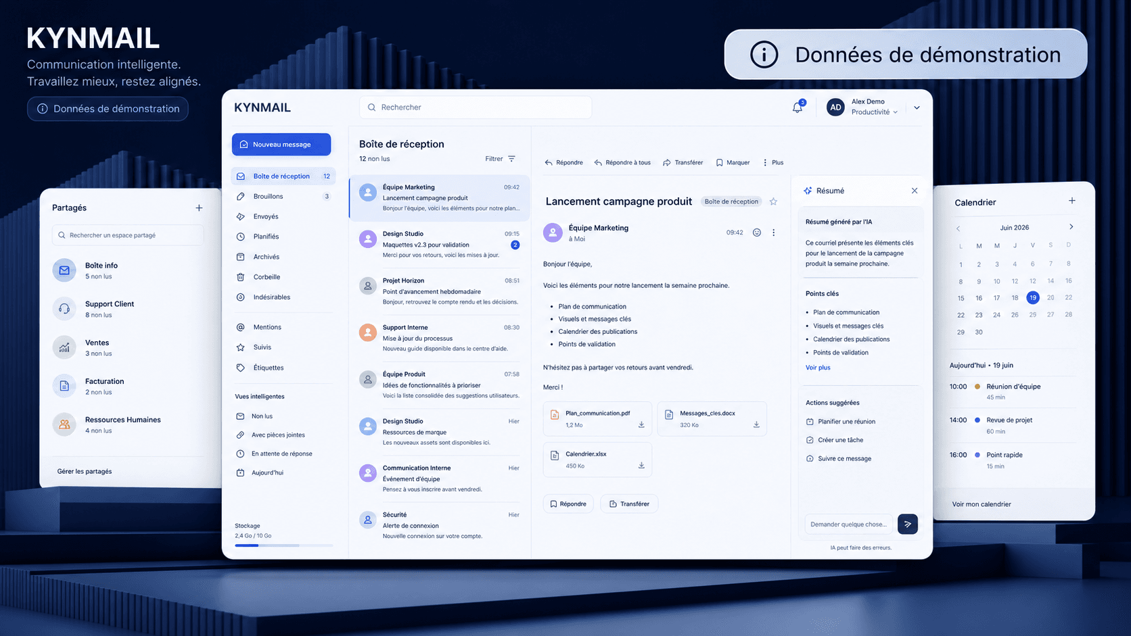The width and height of the screenshot is (1131, 636).
Task: Open the notifications bell
Action: pyautogui.click(x=798, y=107)
